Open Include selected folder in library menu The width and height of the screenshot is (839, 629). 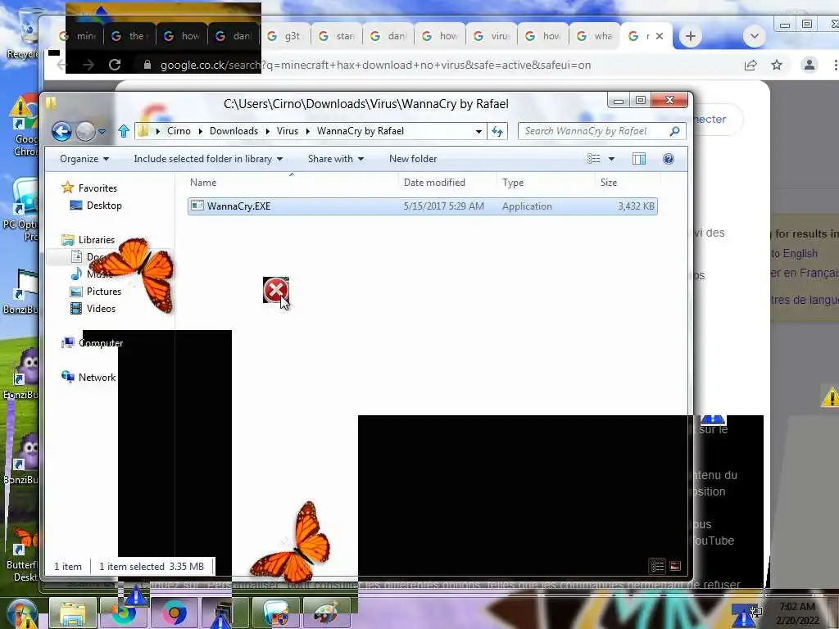[x=208, y=159]
